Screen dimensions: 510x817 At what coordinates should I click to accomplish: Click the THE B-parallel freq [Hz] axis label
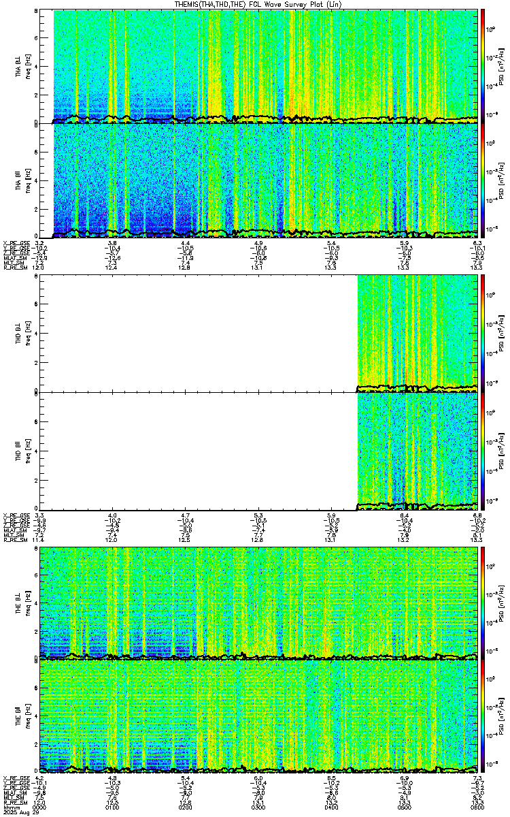[x=27, y=717]
